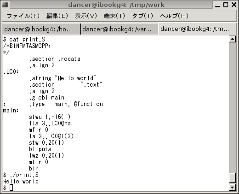Switch to the dancer@ibookg4: /ho... tab
The height and width of the screenshot is (194, 239).
point(41,29)
